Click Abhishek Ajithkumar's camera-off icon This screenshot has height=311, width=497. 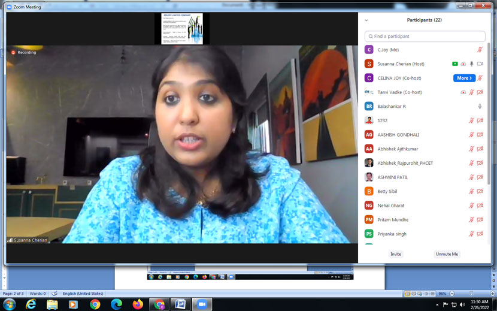coord(480,149)
